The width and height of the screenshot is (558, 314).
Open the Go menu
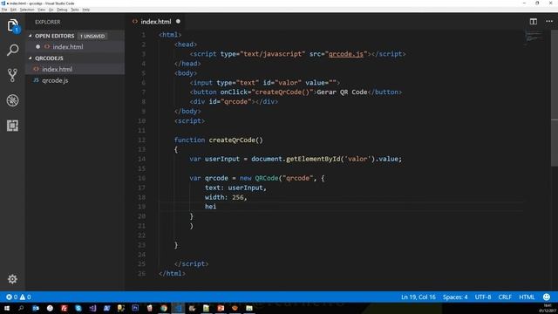(51, 10)
